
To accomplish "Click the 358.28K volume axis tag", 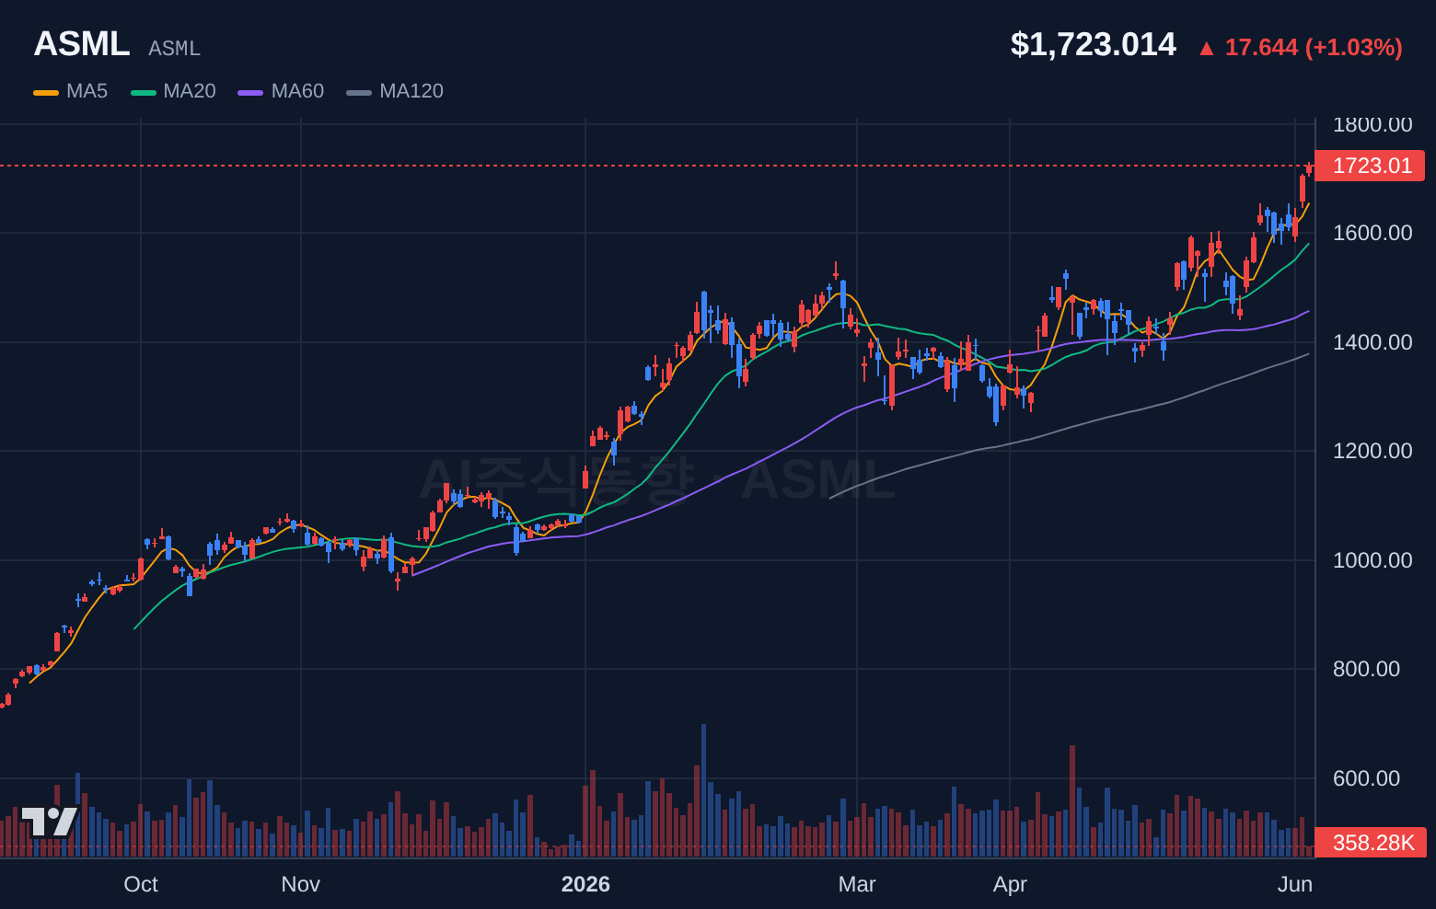I will point(1371,843).
